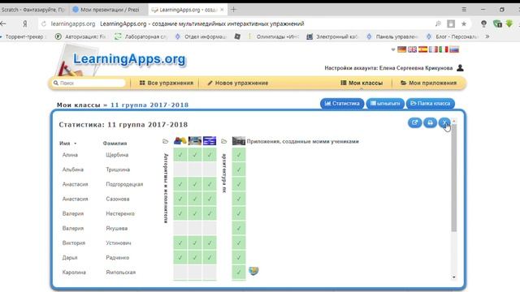Click архитектура пк checkmark for Валерия Якушева
The image size is (520, 292).
coord(238,228)
